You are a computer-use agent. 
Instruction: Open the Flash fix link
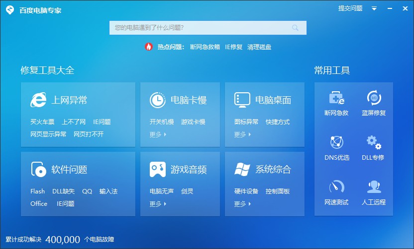(x=37, y=191)
